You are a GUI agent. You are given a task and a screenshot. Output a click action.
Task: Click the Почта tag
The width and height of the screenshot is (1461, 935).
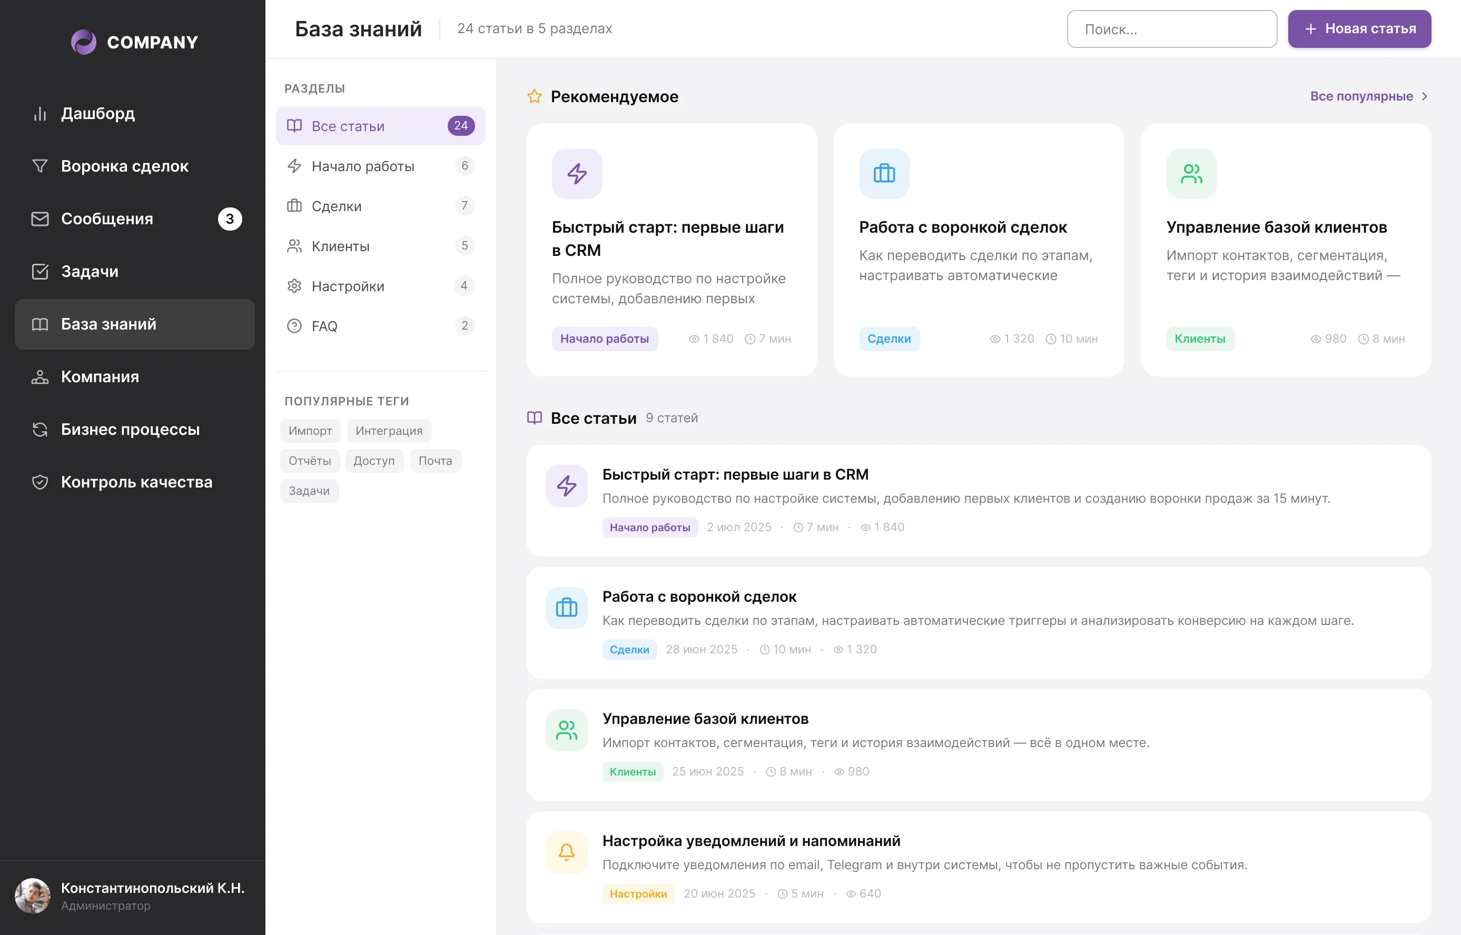(436, 461)
